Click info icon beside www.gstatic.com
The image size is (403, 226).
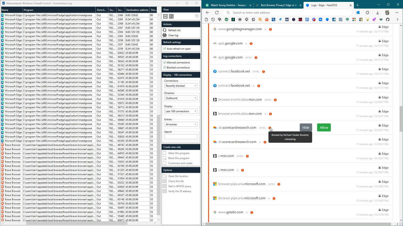point(252,213)
